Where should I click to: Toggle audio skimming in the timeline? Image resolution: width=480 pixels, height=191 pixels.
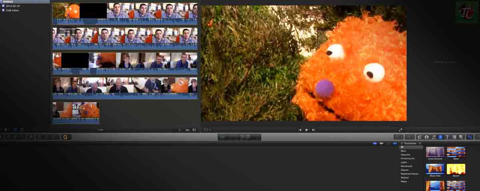382,143
